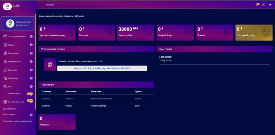Click the Премия card
275x135 pixels.
tap(214, 33)
